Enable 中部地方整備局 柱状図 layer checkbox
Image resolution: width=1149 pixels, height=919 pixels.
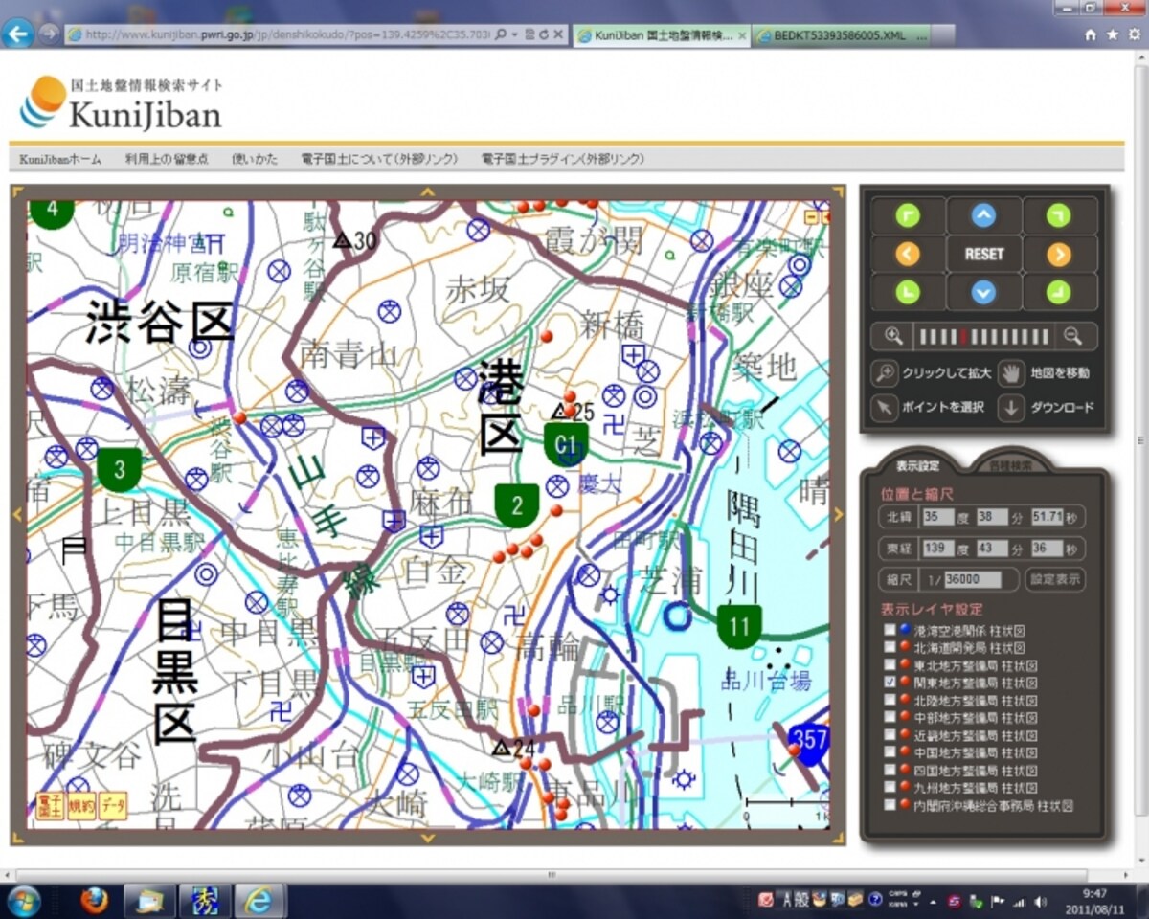coord(890,717)
